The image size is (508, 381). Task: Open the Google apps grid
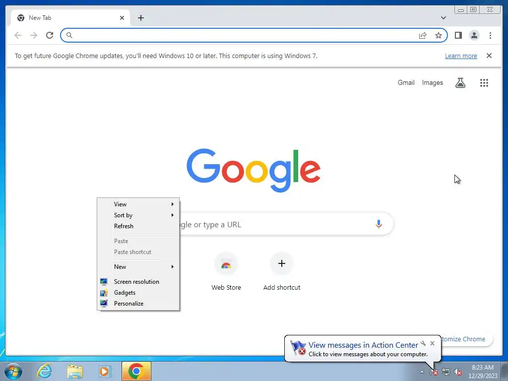click(484, 83)
